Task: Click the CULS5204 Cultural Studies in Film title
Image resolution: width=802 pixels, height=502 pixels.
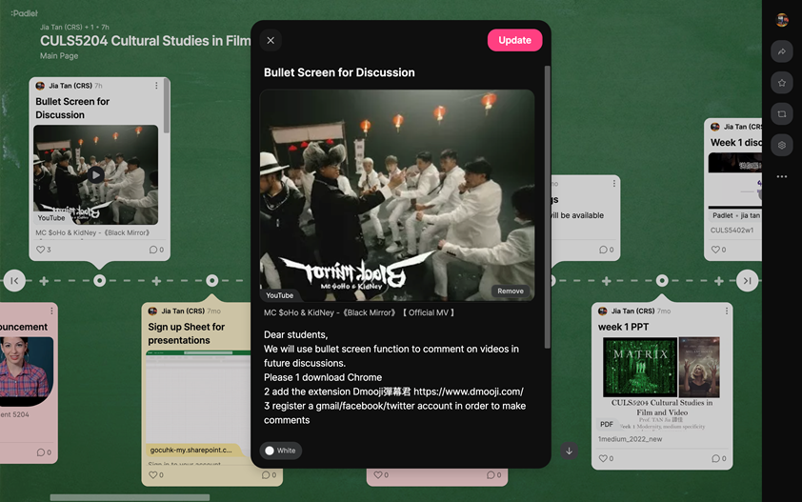Action: click(x=146, y=41)
